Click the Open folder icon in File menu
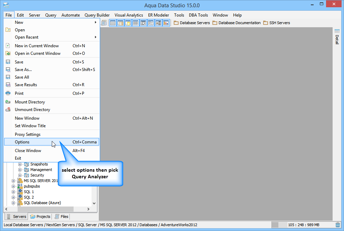 tap(8, 30)
